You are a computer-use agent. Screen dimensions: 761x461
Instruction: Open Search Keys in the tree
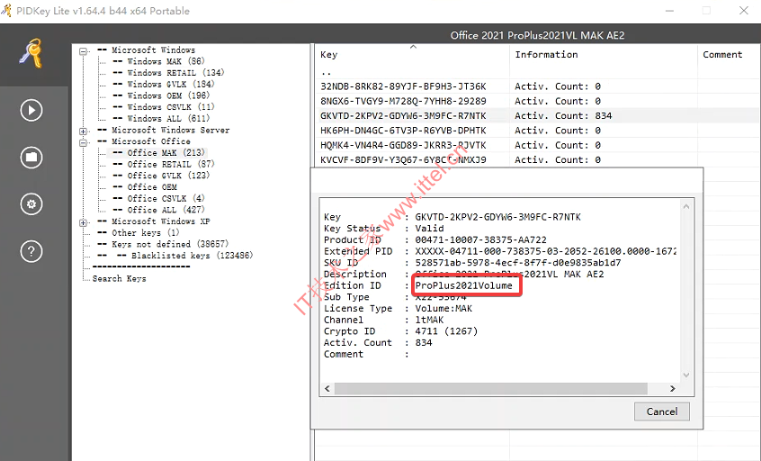tap(120, 278)
